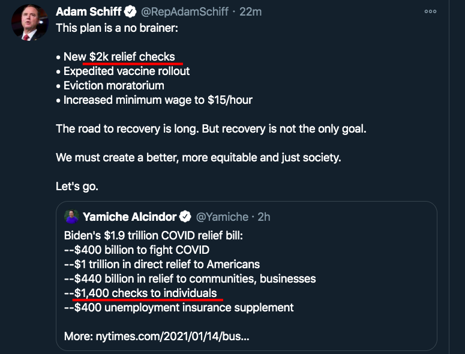
Task: Click the "Let's go." text
Action: (x=77, y=186)
